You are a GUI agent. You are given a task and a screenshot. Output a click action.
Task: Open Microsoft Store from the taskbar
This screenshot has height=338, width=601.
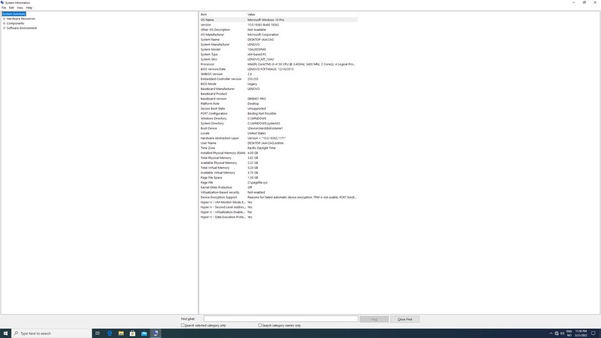pos(133,334)
